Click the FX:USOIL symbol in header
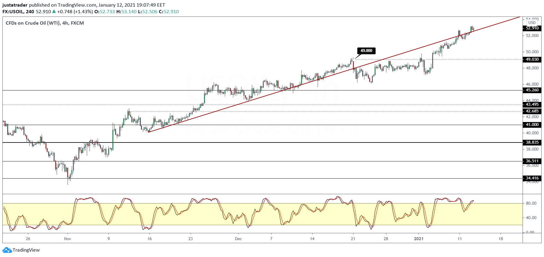Image resolution: width=544 pixels, height=257 pixels. [13, 12]
